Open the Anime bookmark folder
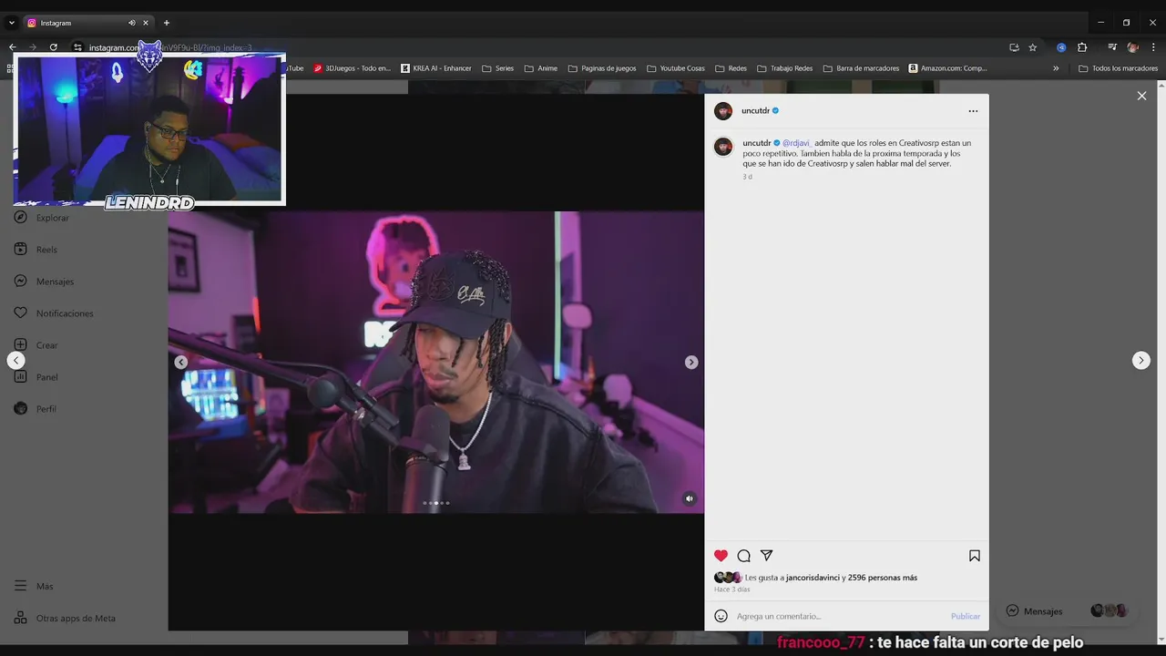 541,68
